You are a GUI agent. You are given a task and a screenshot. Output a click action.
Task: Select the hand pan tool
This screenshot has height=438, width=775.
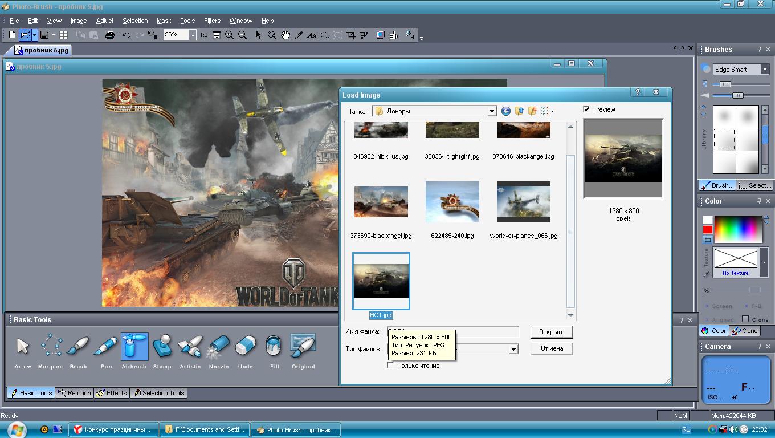(x=285, y=35)
